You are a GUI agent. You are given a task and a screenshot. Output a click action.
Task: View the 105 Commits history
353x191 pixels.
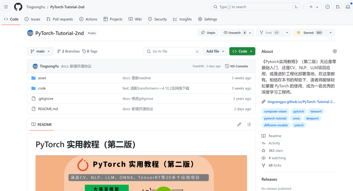tap(236, 66)
